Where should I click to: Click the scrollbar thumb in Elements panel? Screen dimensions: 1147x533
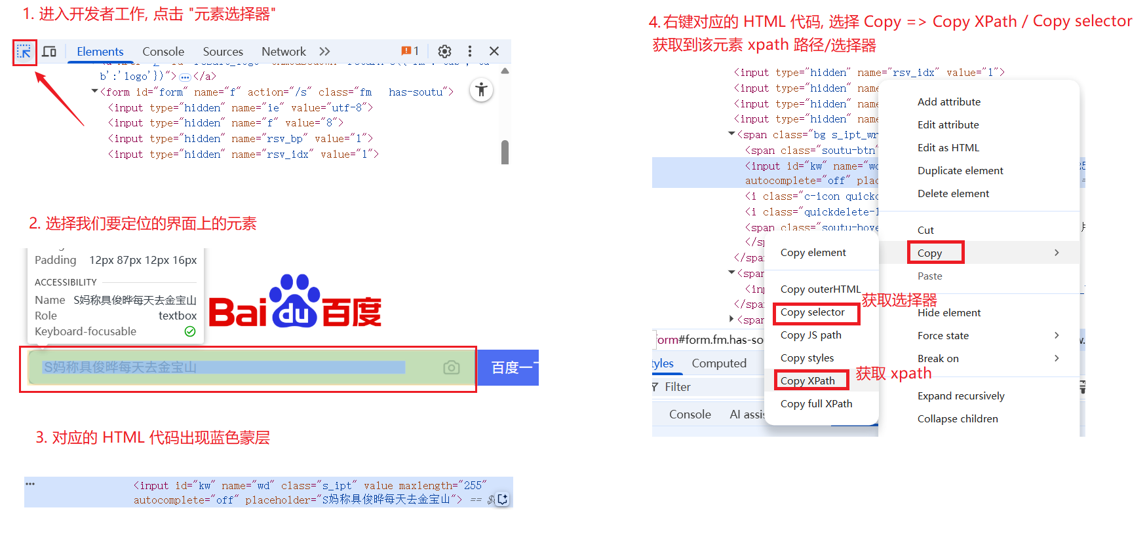tap(505, 152)
